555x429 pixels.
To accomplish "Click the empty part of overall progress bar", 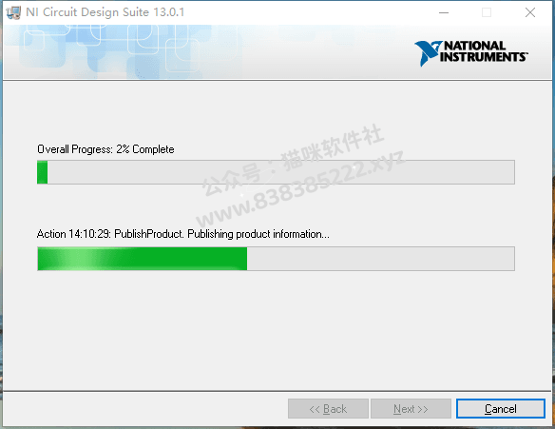I will click(x=280, y=172).
